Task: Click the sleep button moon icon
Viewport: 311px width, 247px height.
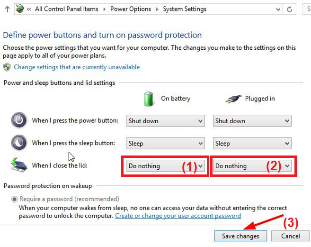Action: click(19, 143)
